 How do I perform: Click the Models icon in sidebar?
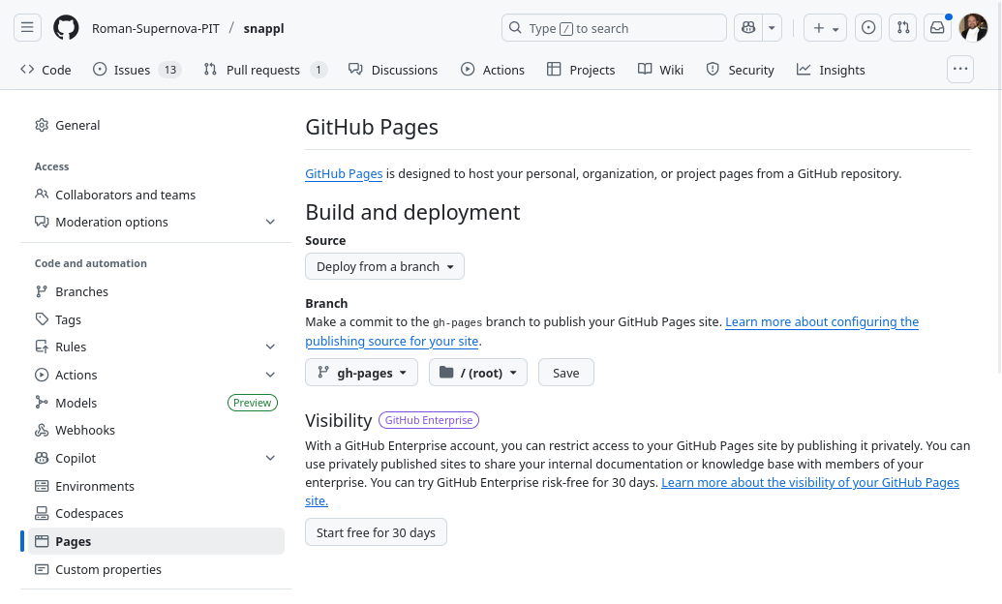point(42,402)
